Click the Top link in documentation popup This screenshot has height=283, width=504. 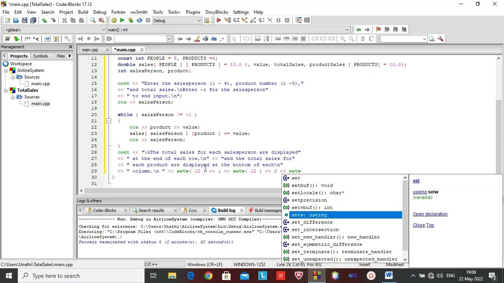430,225
